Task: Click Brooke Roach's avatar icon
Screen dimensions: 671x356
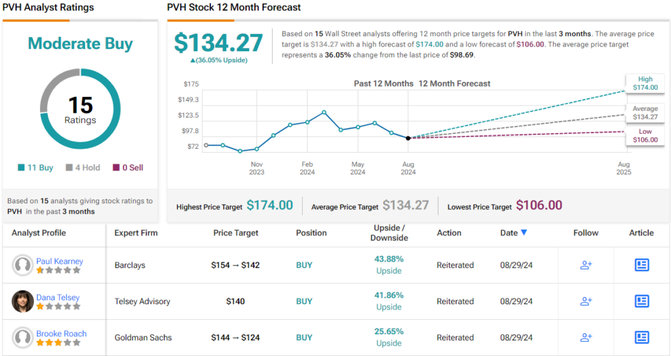Action: click(x=23, y=338)
